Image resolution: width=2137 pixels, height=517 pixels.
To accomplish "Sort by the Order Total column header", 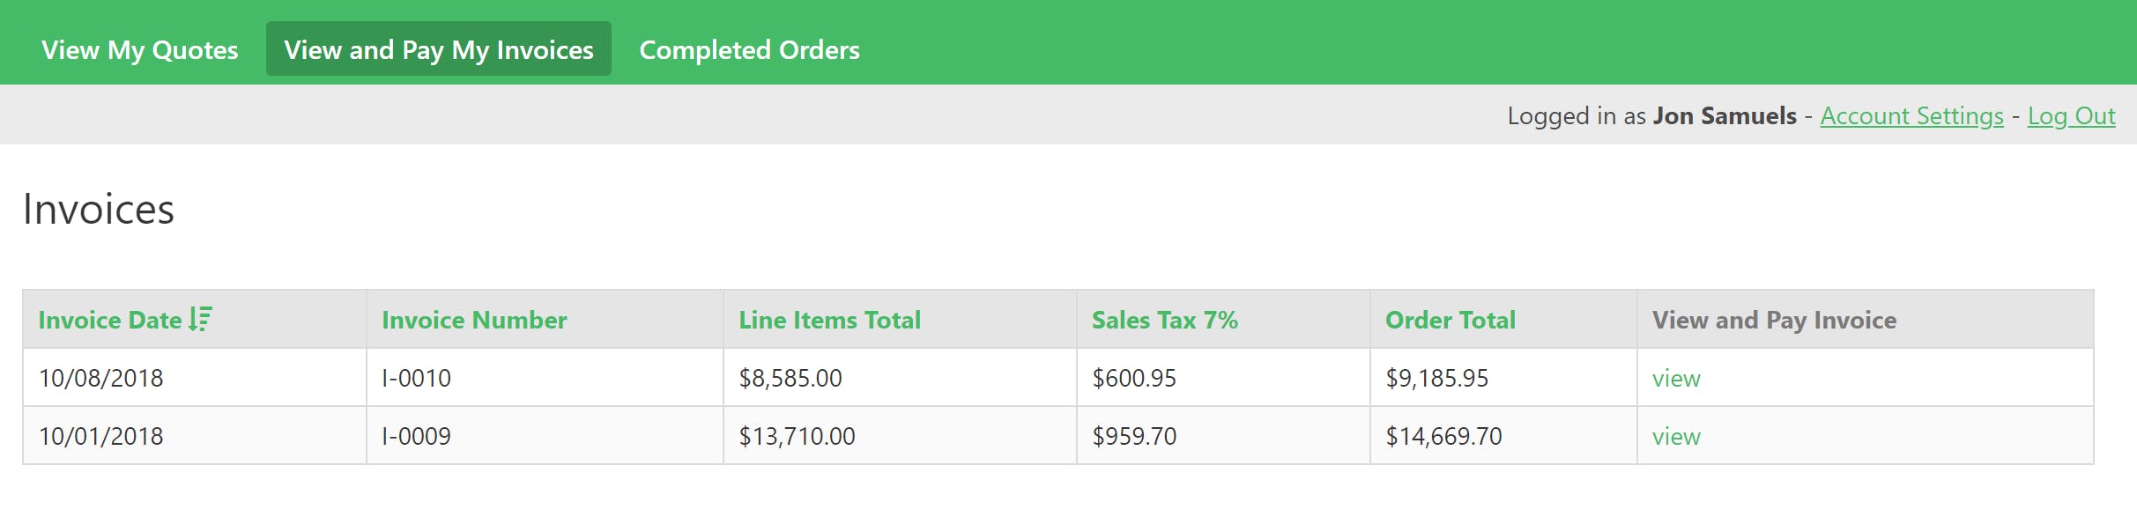I will [1450, 320].
